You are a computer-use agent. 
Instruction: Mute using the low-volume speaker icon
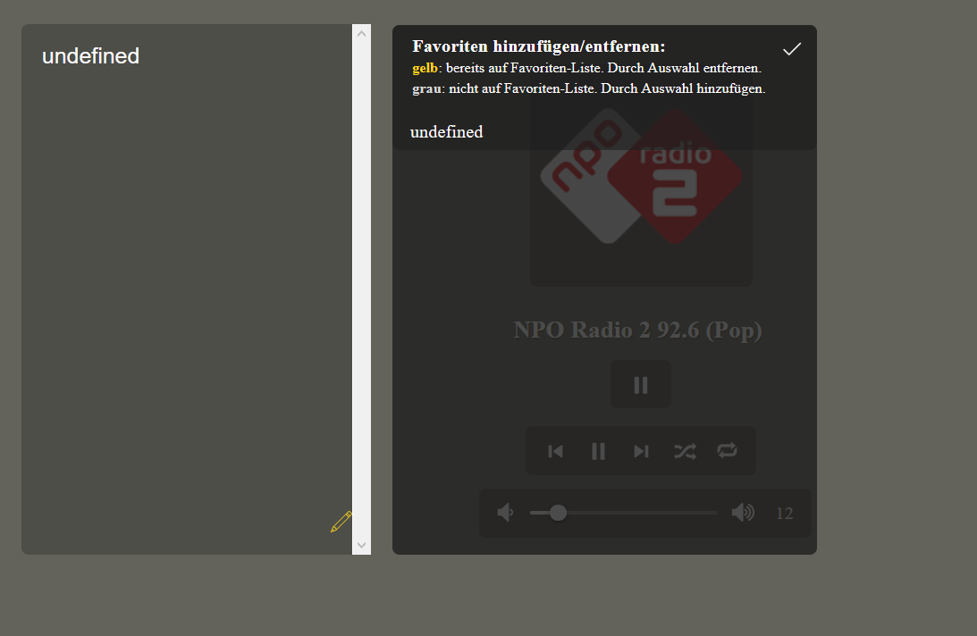tap(505, 513)
